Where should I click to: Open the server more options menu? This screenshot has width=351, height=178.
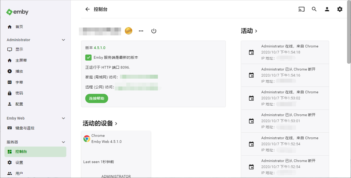click(141, 31)
